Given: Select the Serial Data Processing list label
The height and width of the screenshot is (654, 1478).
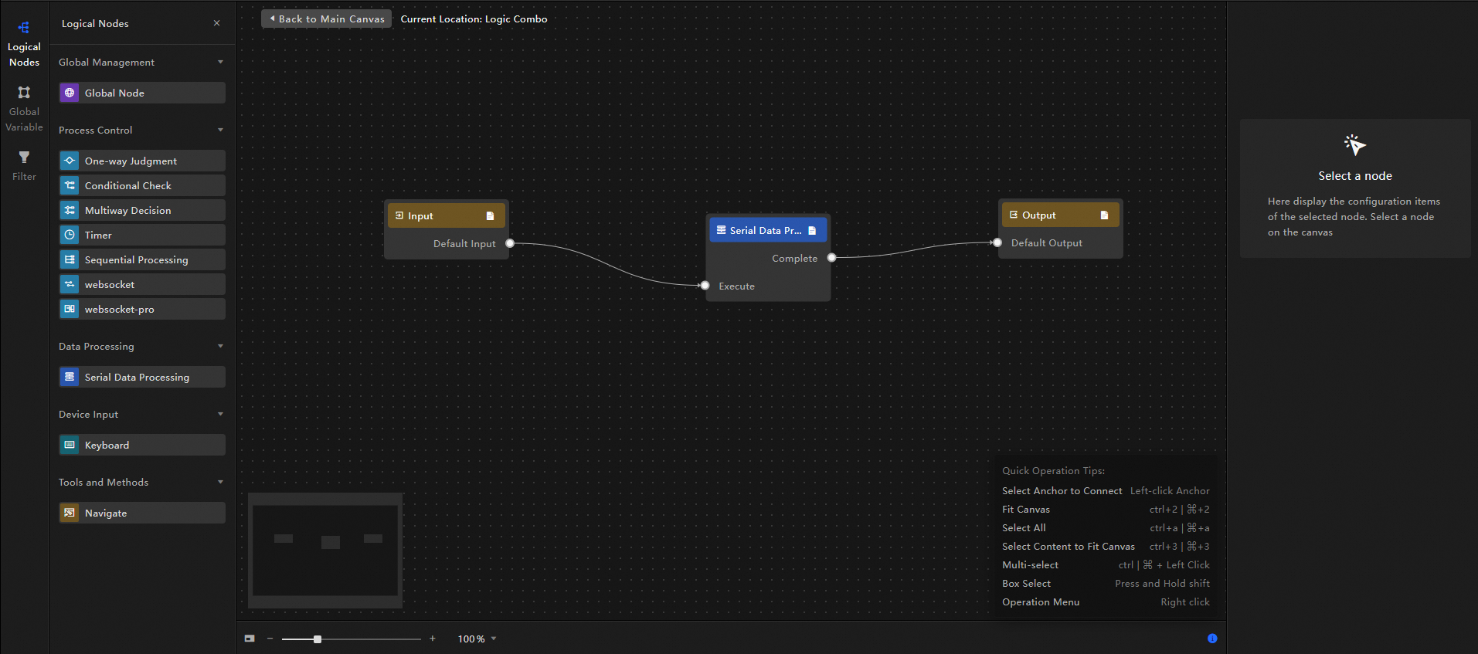Looking at the screenshot, I should pyautogui.click(x=137, y=377).
